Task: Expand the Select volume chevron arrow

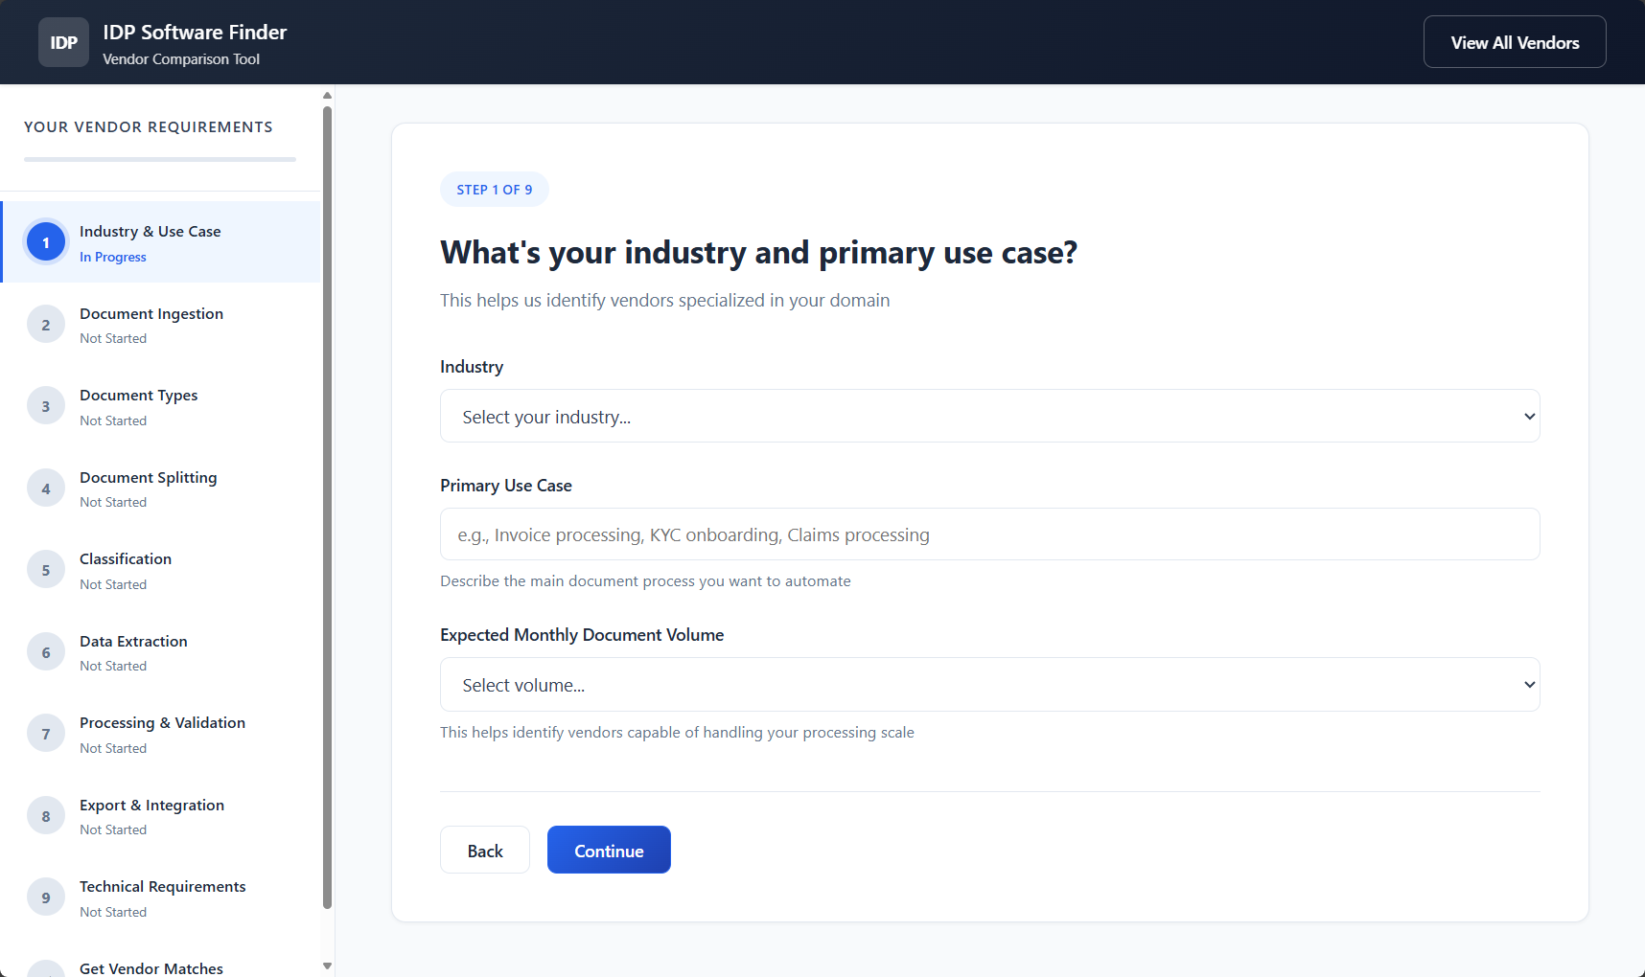Action: point(1528,684)
